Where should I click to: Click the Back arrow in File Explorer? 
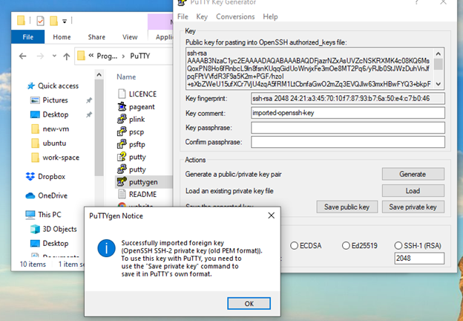tap(23, 56)
